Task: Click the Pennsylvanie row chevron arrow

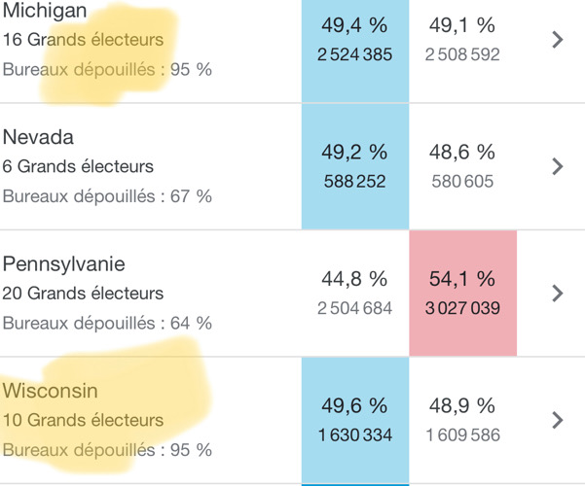Action: pos(558,293)
